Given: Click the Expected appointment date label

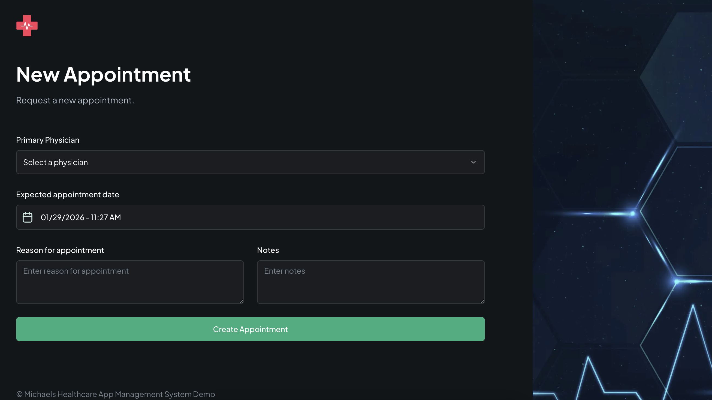Looking at the screenshot, I should point(67,195).
